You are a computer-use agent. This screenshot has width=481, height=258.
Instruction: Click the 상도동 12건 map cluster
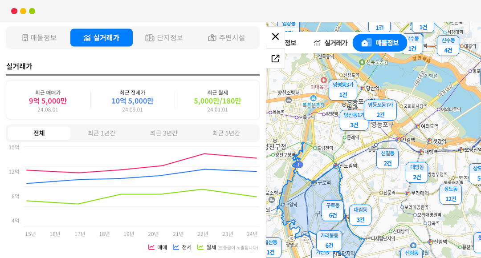(x=451, y=194)
